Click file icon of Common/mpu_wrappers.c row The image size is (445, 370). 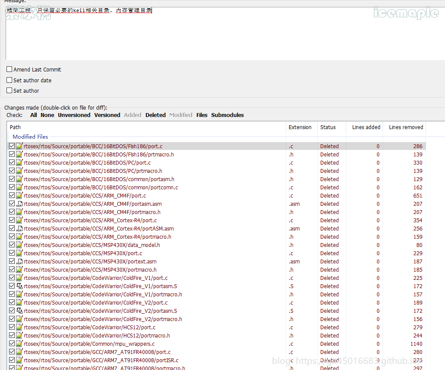19,344
